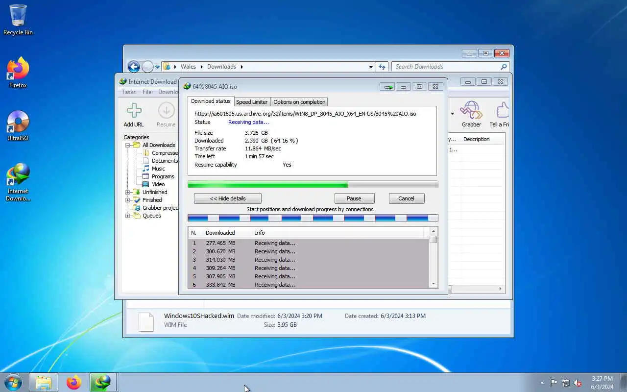Select connection row 6 with 333.842 MB
627x392 pixels.
309,285
